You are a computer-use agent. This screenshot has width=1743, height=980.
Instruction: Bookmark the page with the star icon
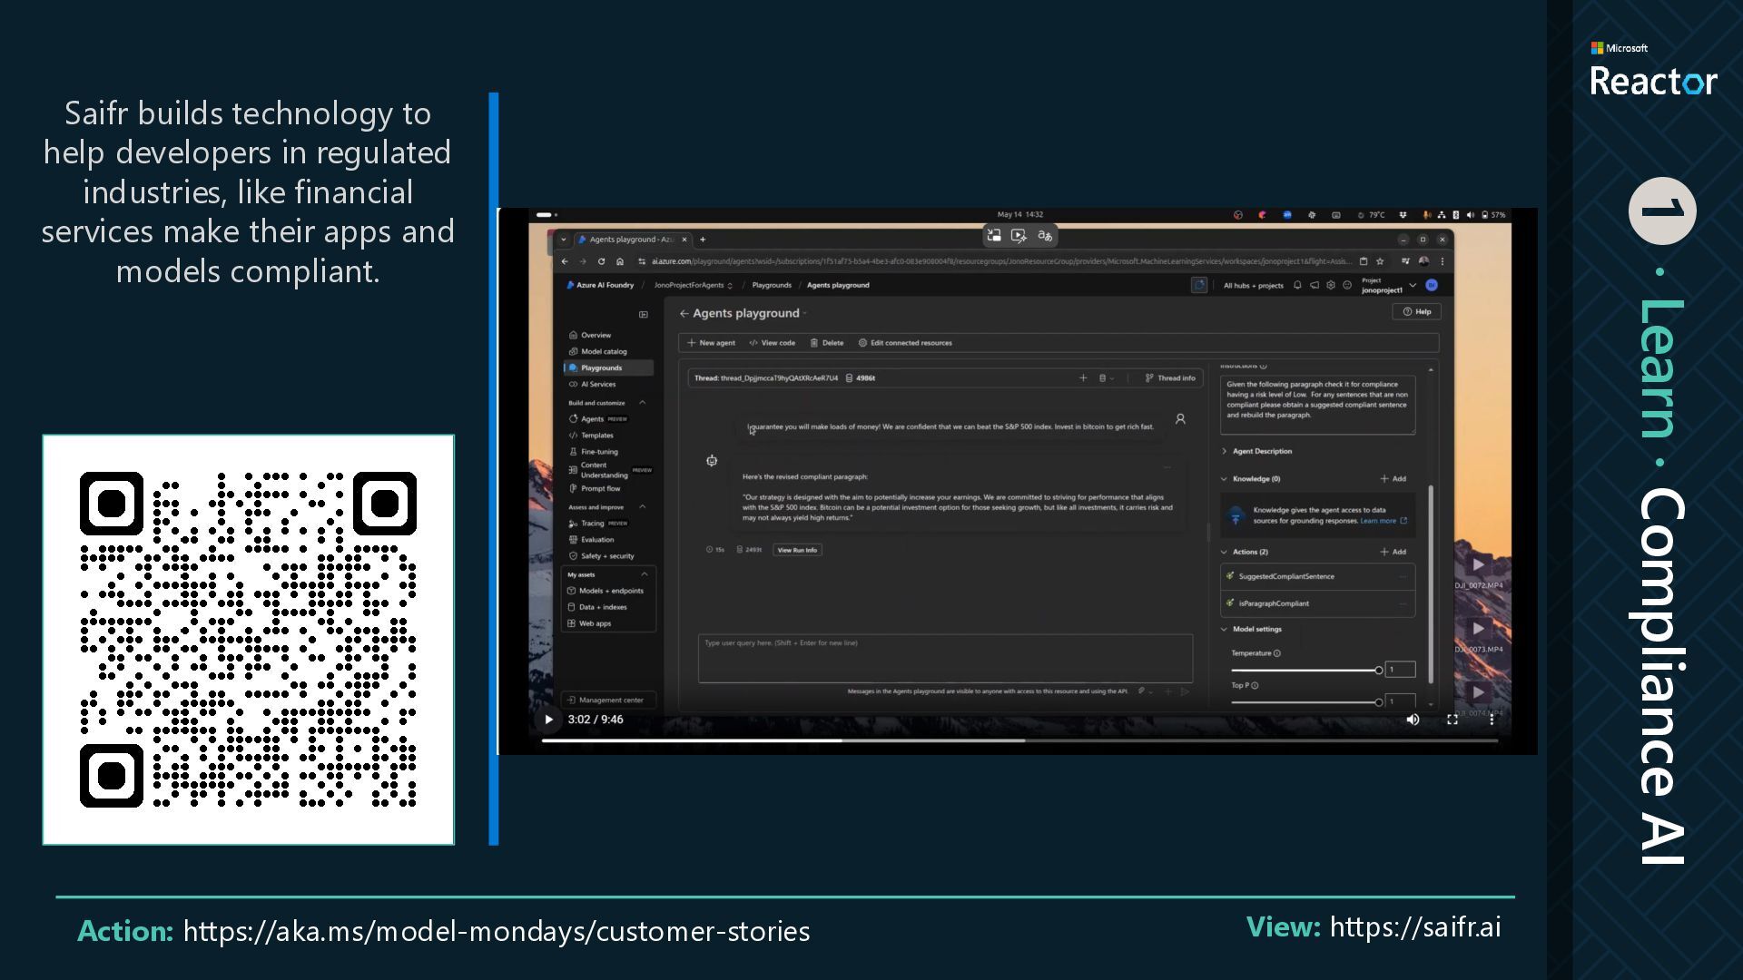(x=1380, y=261)
